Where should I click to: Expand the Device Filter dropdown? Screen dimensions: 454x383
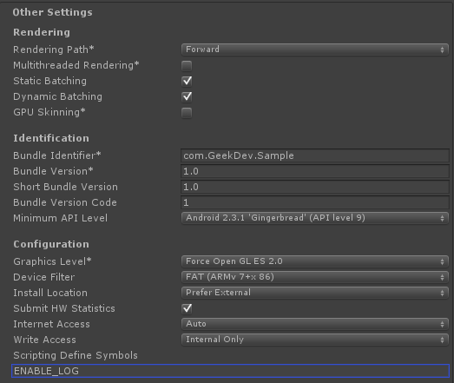[315, 277]
